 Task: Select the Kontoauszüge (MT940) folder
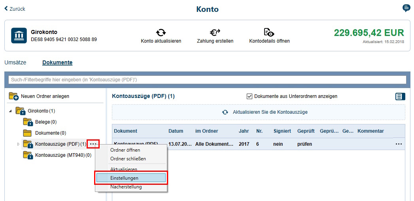pyautogui.click(x=60, y=155)
